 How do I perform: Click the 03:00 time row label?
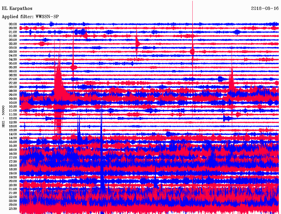coord(13,48)
